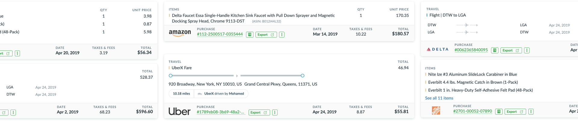The image size is (578, 121).
Task: Export the Uber ride receipt
Action: click(259, 113)
